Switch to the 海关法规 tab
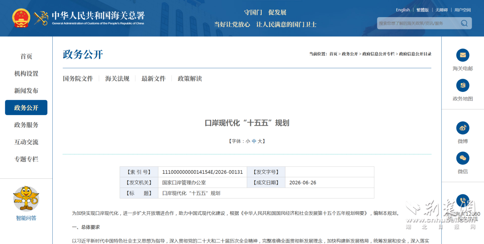 (117, 79)
